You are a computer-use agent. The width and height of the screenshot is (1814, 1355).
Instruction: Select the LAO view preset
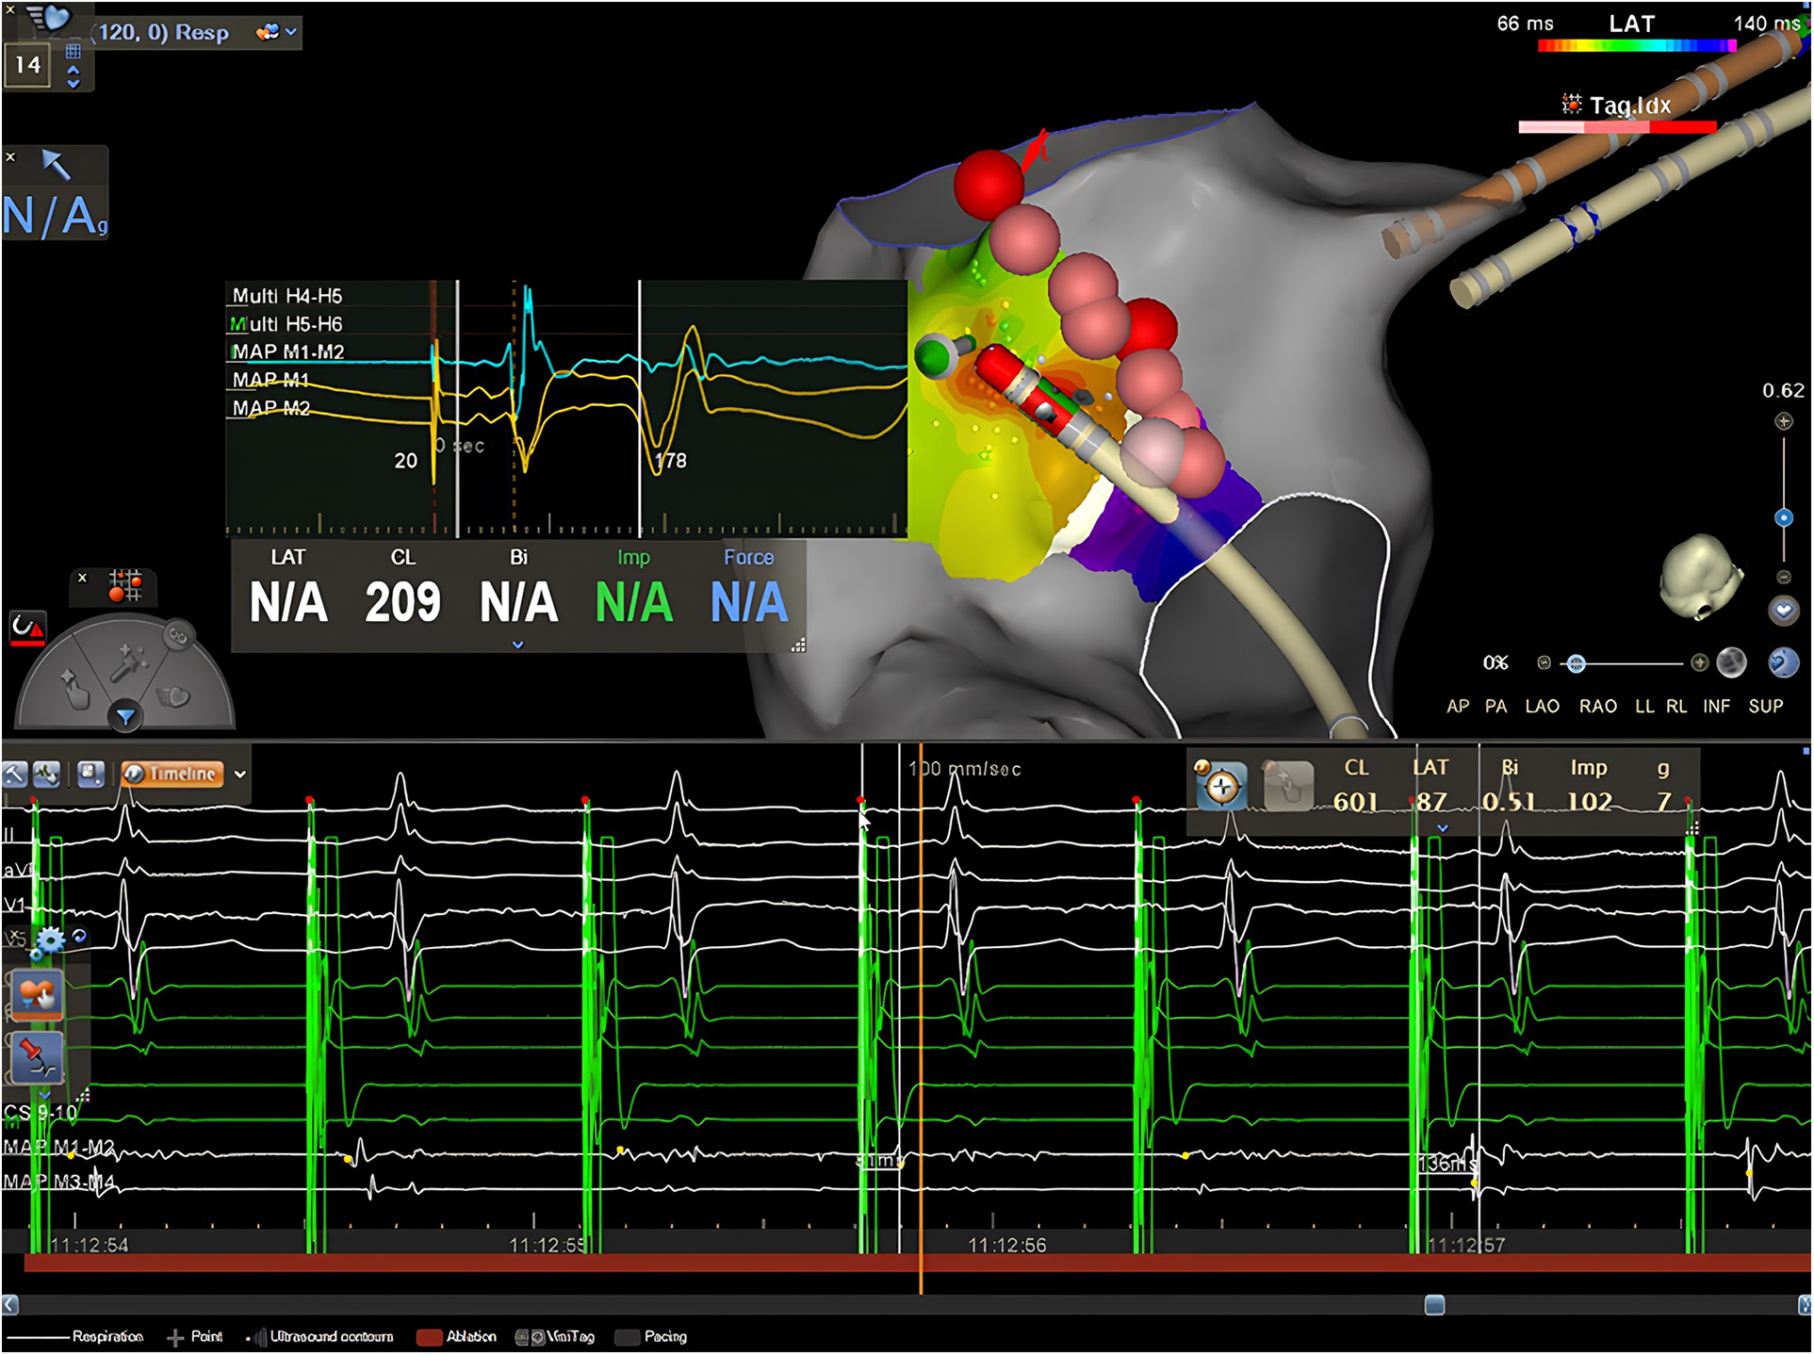pyautogui.click(x=1542, y=706)
